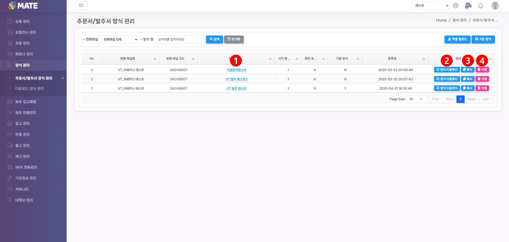
Task: Sort by 기본 양식 column arrow
Action: pos(358,59)
